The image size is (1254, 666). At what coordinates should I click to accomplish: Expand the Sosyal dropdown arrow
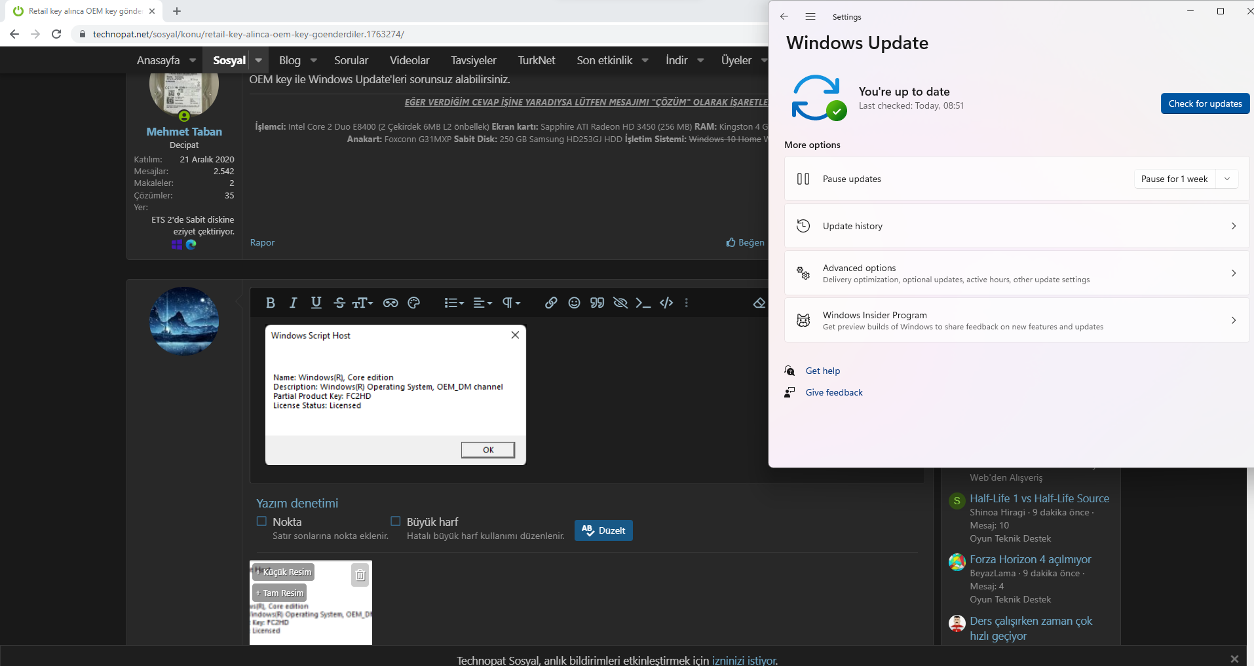259,60
